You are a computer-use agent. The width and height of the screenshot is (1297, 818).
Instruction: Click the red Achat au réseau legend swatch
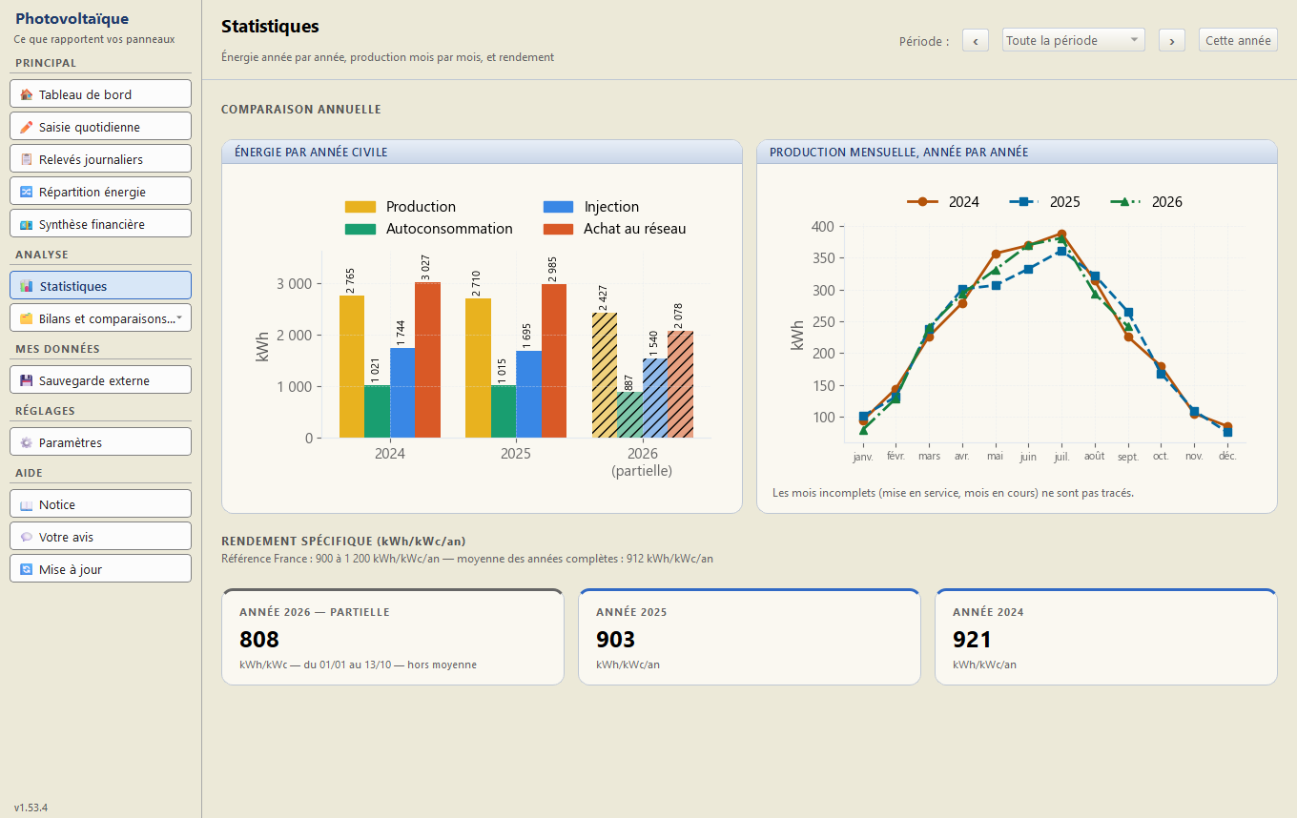coord(558,229)
